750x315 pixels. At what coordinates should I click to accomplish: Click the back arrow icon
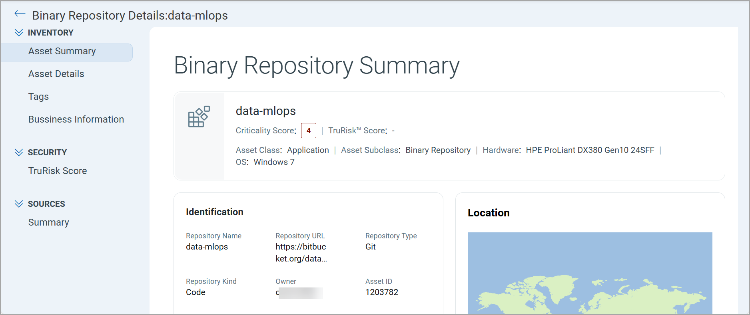pyautogui.click(x=20, y=14)
